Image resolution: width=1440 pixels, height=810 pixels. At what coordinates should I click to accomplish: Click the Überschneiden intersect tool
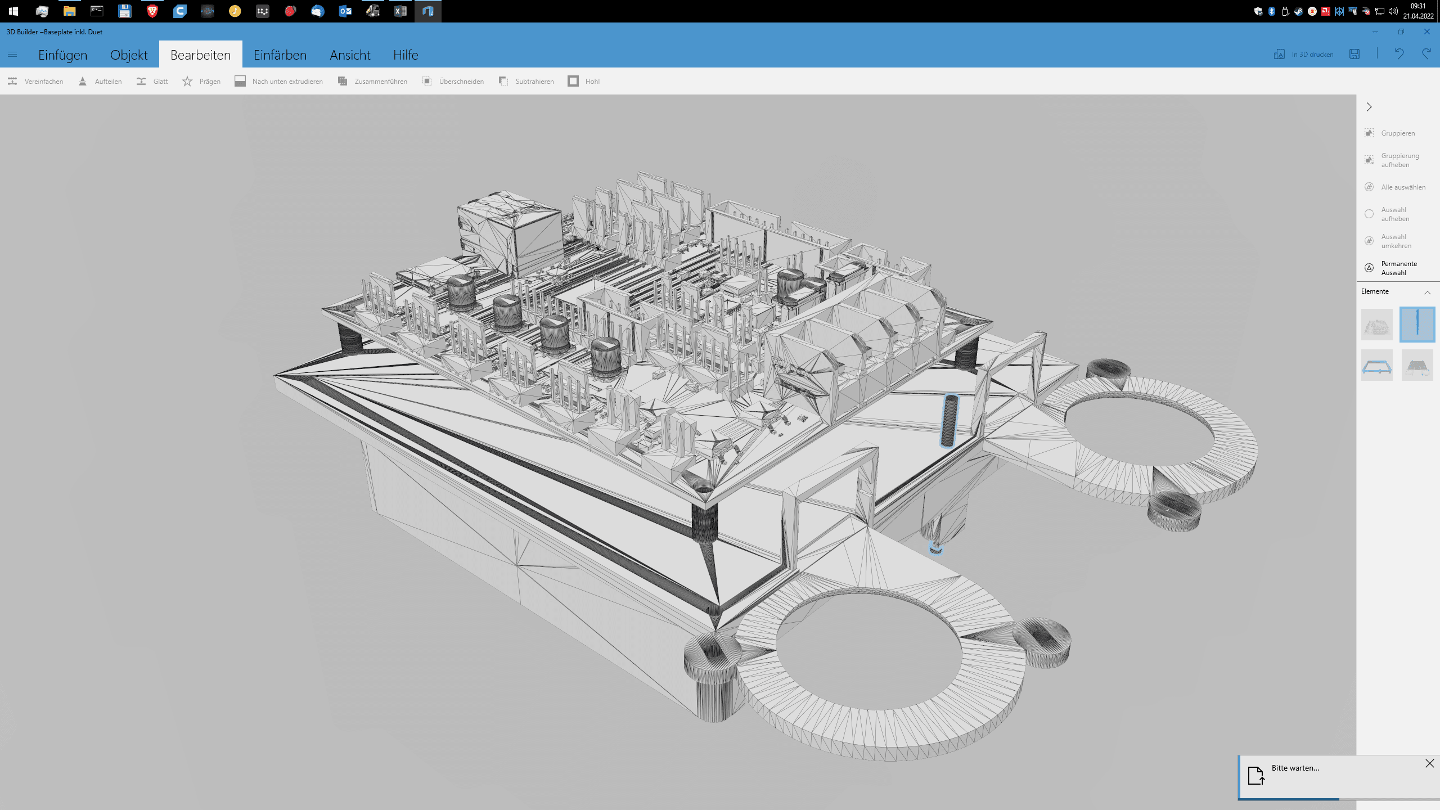453,82
